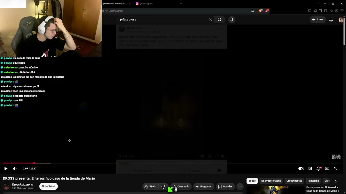This screenshot has width=346, height=194.
Task: Click chat message 'espacio publicitario'
Action: click(26, 96)
